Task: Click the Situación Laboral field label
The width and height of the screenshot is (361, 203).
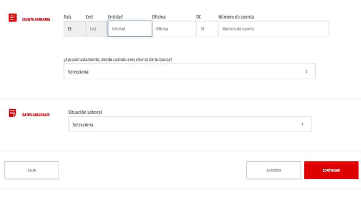Action: tap(85, 112)
